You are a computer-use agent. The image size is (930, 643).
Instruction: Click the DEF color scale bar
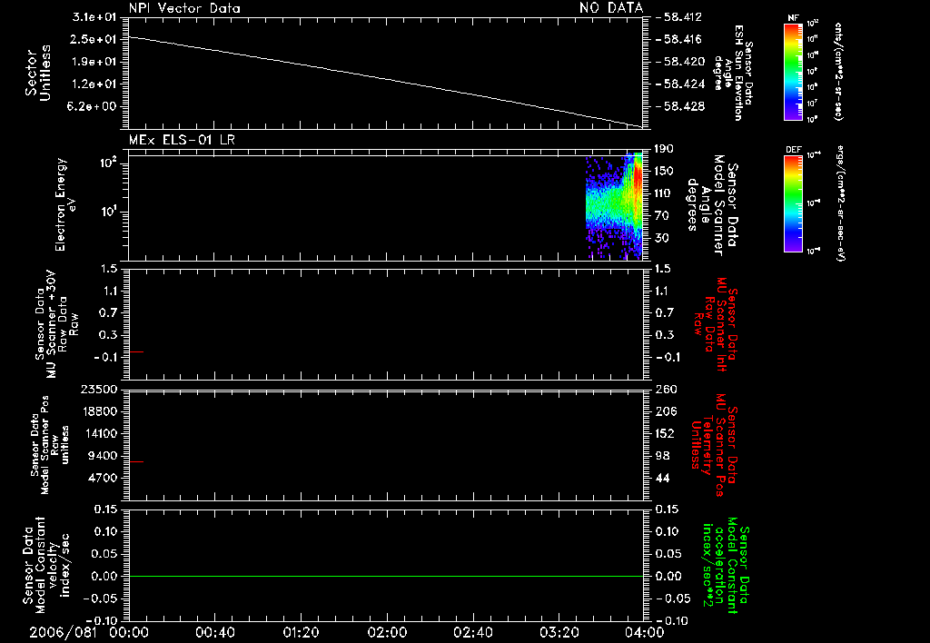pyautogui.click(x=793, y=203)
